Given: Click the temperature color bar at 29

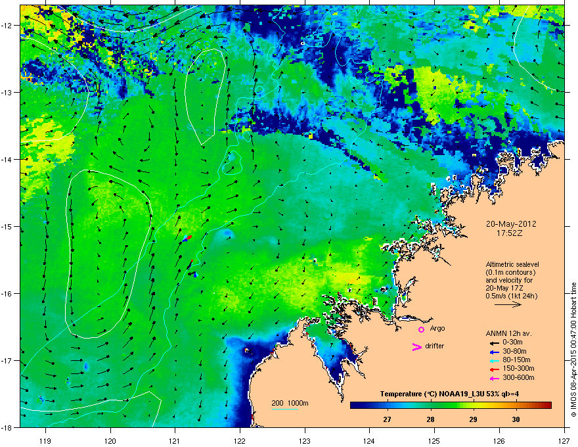Looking at the screenshot, I should tap(473, 406).
